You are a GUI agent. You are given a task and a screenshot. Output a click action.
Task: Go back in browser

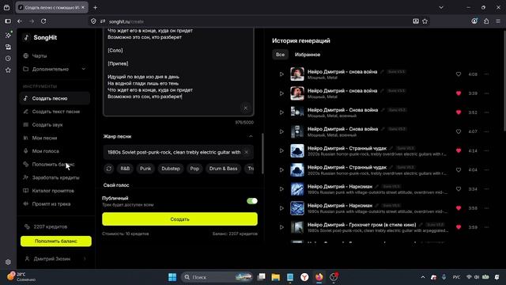tap(20, 21)
